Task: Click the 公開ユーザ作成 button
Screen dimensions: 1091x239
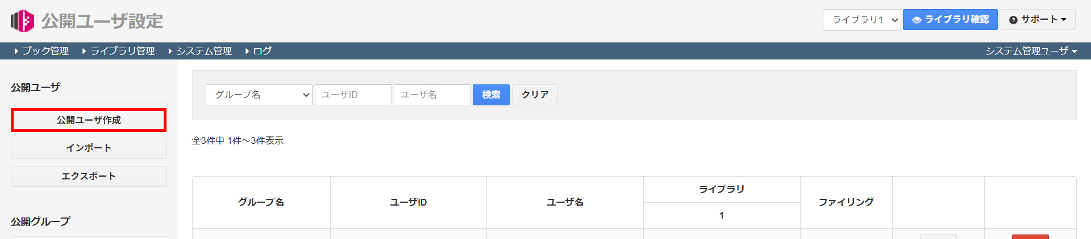Action: [x=89, y=120]
